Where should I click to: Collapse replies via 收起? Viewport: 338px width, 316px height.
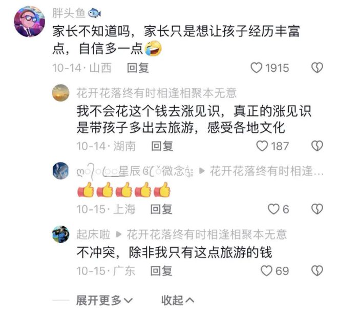tap(178, 300)
